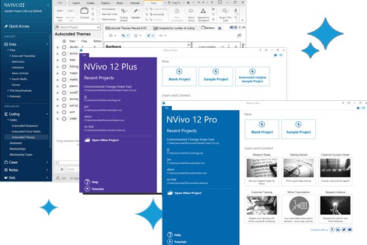
Task: Click the Memo Link ribbon icon
Action: [x=60, y=10]
